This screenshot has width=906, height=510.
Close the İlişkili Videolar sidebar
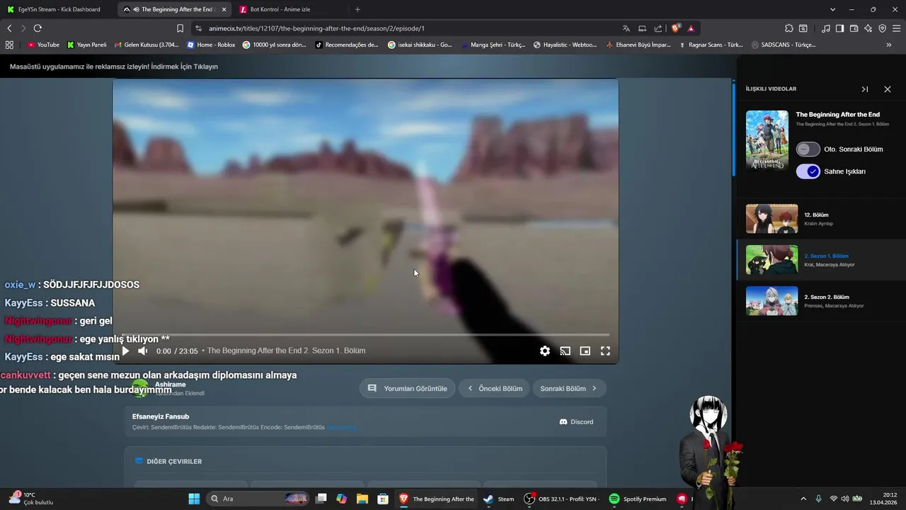point(888,89)
